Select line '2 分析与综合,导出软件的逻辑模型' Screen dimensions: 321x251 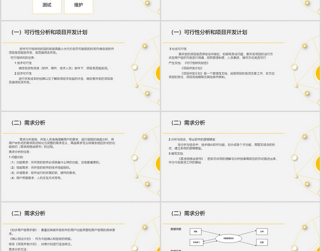click(x=192, y=140)
